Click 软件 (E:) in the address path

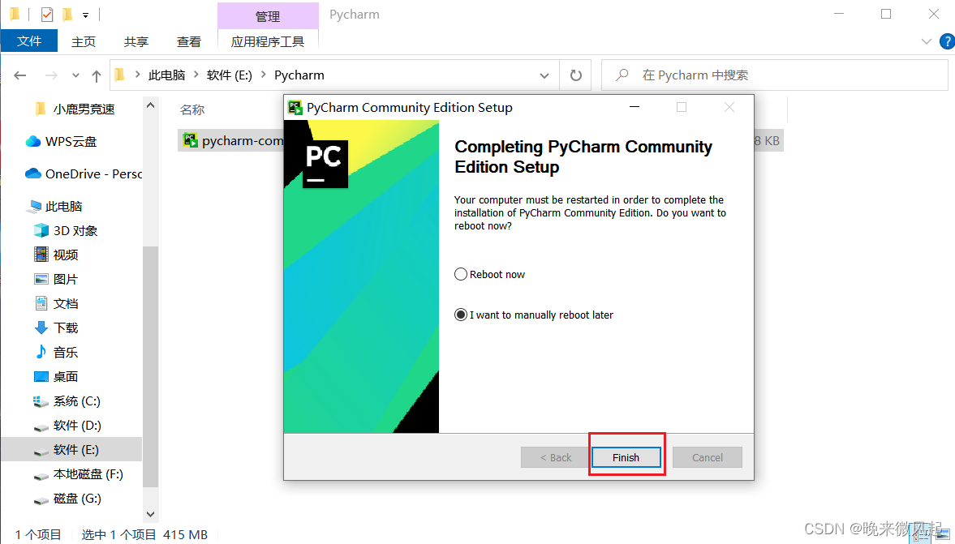point(229,75)
